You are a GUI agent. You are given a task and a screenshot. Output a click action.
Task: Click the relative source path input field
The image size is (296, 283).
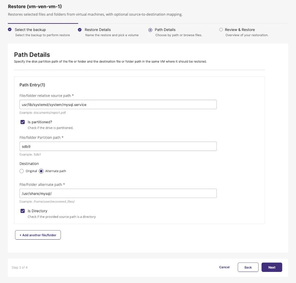coord(118,104)
